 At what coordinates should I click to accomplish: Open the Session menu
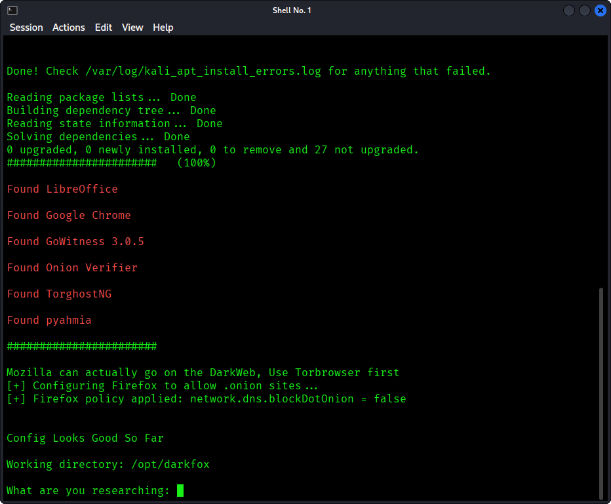(26, 28)
